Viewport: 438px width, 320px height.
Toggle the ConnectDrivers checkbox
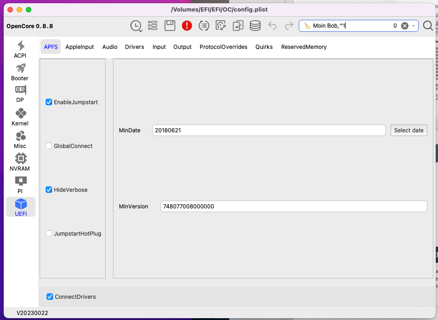pos(50,296)
